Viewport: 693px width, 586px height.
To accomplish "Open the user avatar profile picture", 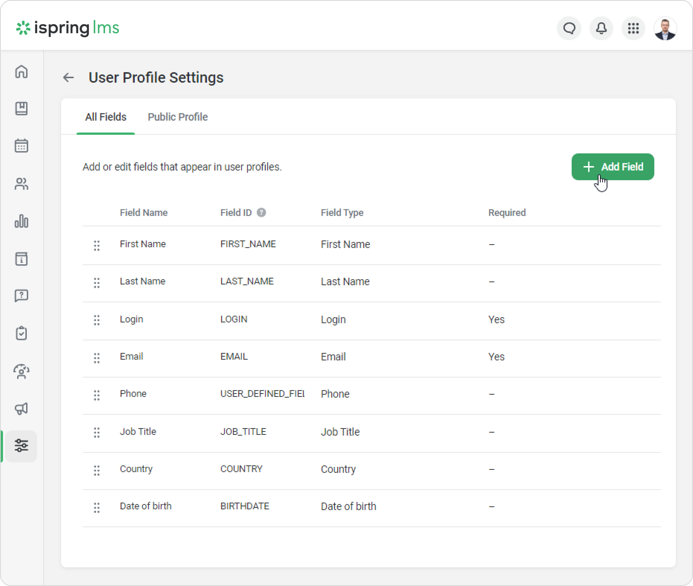I will click(665, 28).
